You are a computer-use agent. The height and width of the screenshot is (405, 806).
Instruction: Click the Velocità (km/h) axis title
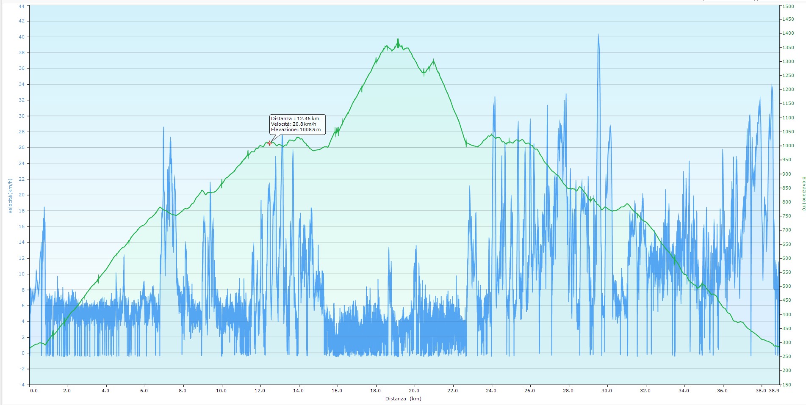[x=10, y=196]
